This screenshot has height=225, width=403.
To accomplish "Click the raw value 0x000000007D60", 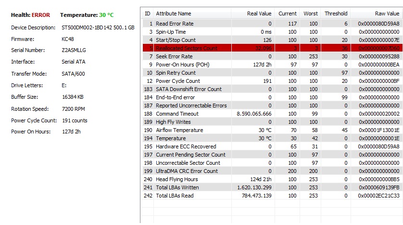I will [379, 48].
